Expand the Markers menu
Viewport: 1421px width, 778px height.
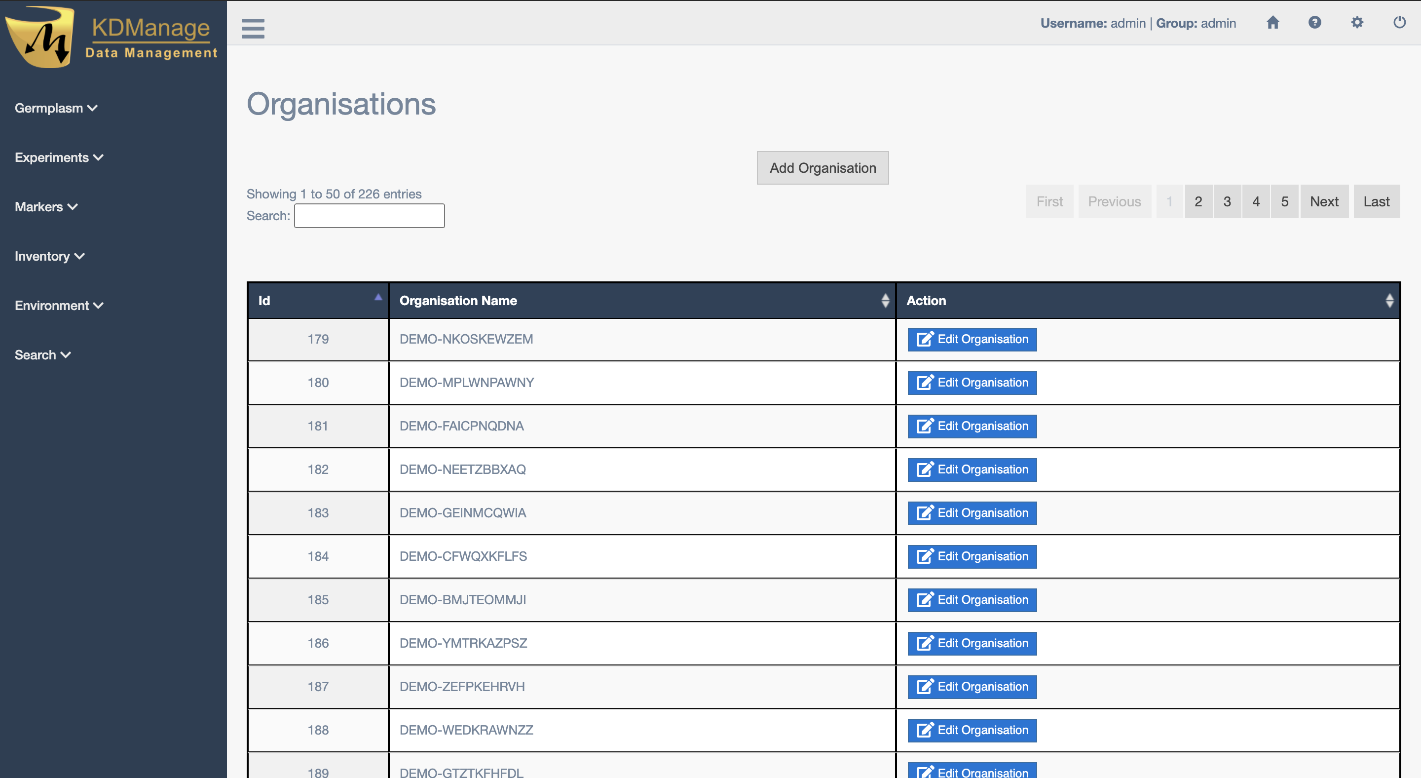[46, 207]
